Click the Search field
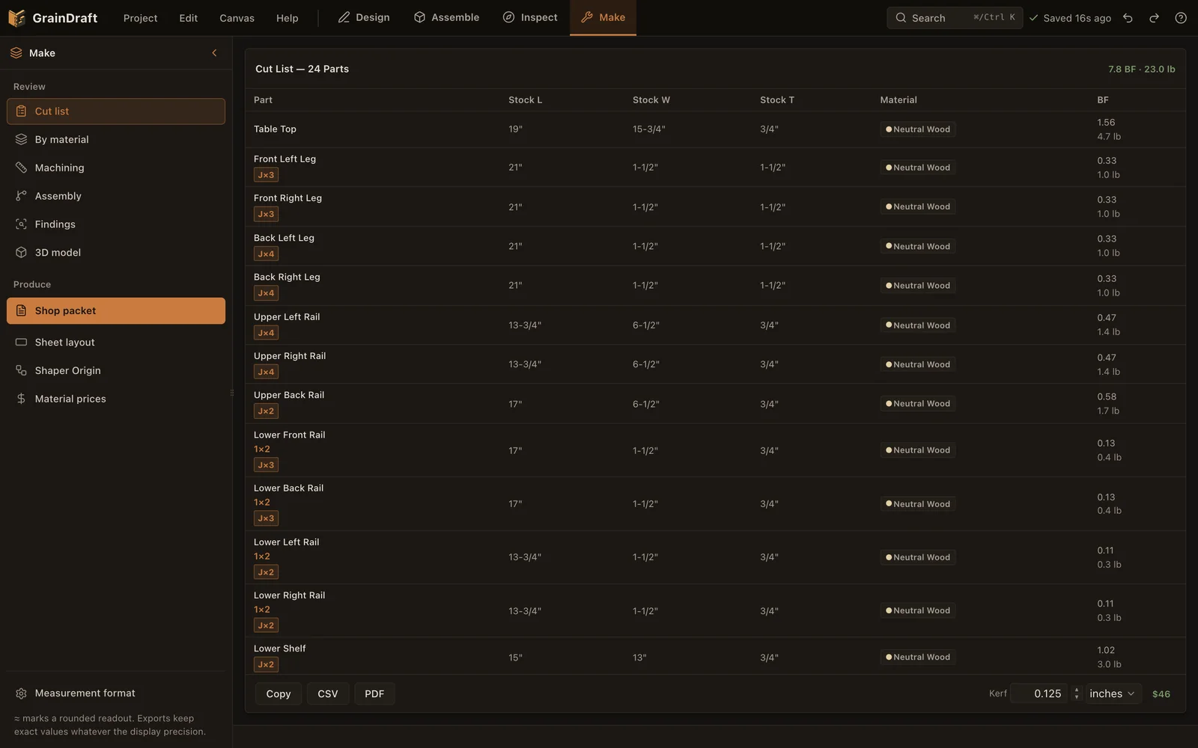 tap(955, 18)
